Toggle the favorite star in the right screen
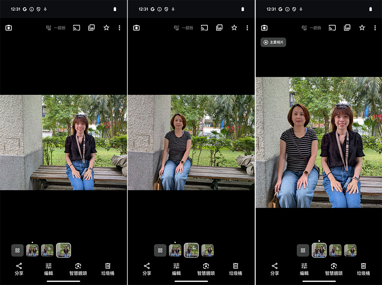Image resolution: width=382 pixels, height=285 pixels. (362, 28)
